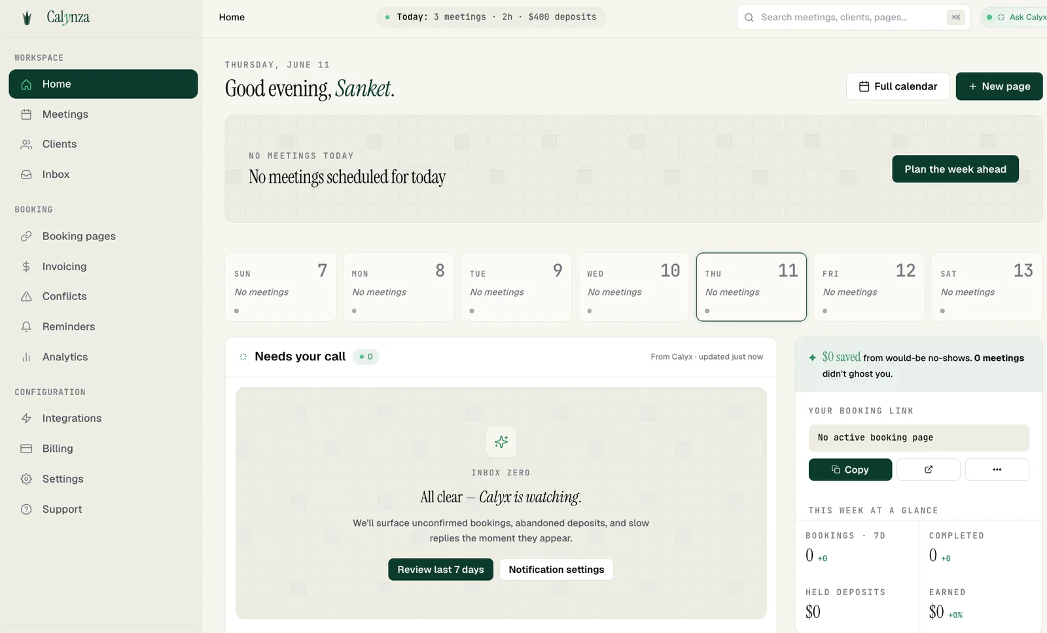The height and width of the screenshot is (633, 1047).
Task: Select the Thu 11 day card
Action: pyautogui.click(x=751, y=287)
